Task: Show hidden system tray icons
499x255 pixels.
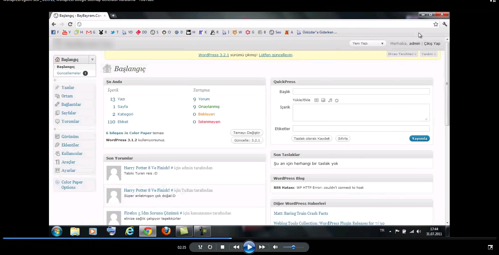Action: click(390, 231)
